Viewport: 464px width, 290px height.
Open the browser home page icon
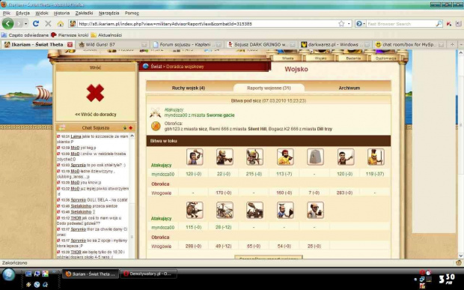pyautogui.click(x=61, y=24)
